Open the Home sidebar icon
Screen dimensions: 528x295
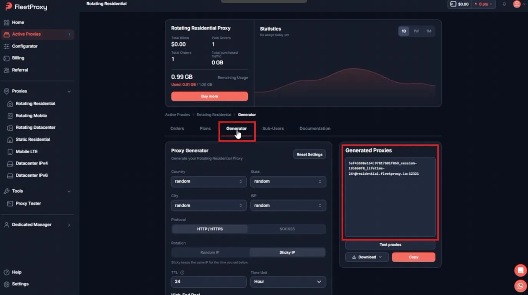point(7,23)
